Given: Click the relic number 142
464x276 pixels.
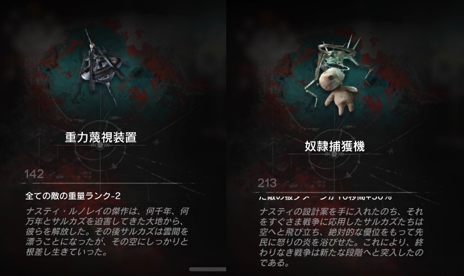Looking at the screenshot, I should (34, 174).
